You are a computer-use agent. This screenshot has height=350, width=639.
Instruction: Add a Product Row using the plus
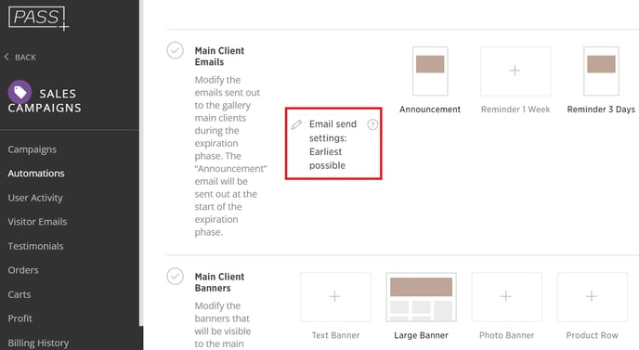pos(593,297)
